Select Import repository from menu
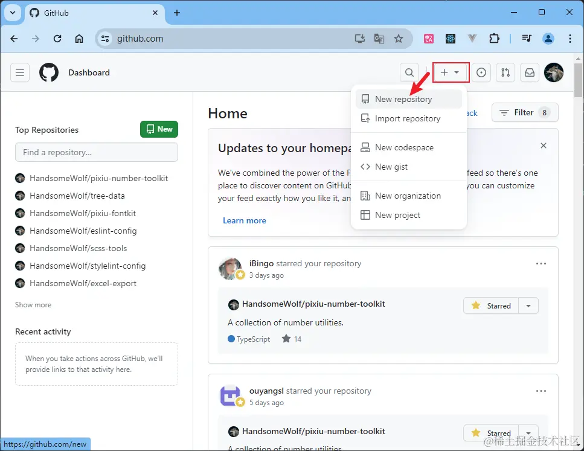The image size is (584, 451). point(409,118)
